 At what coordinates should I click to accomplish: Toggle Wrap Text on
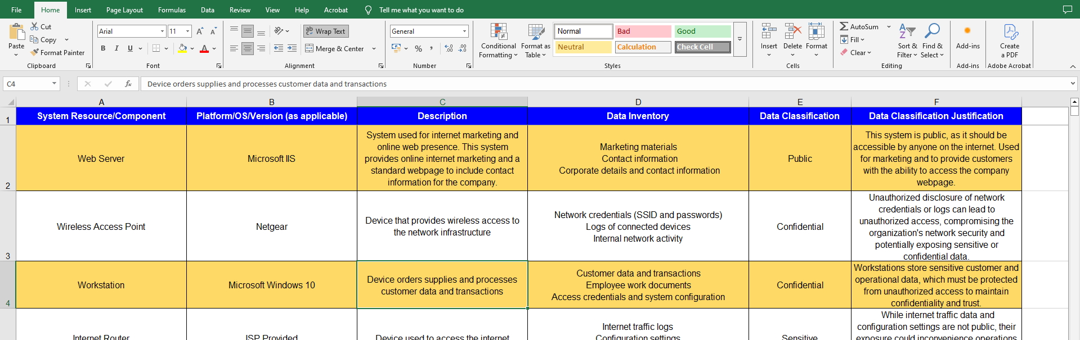pos(326,31)
